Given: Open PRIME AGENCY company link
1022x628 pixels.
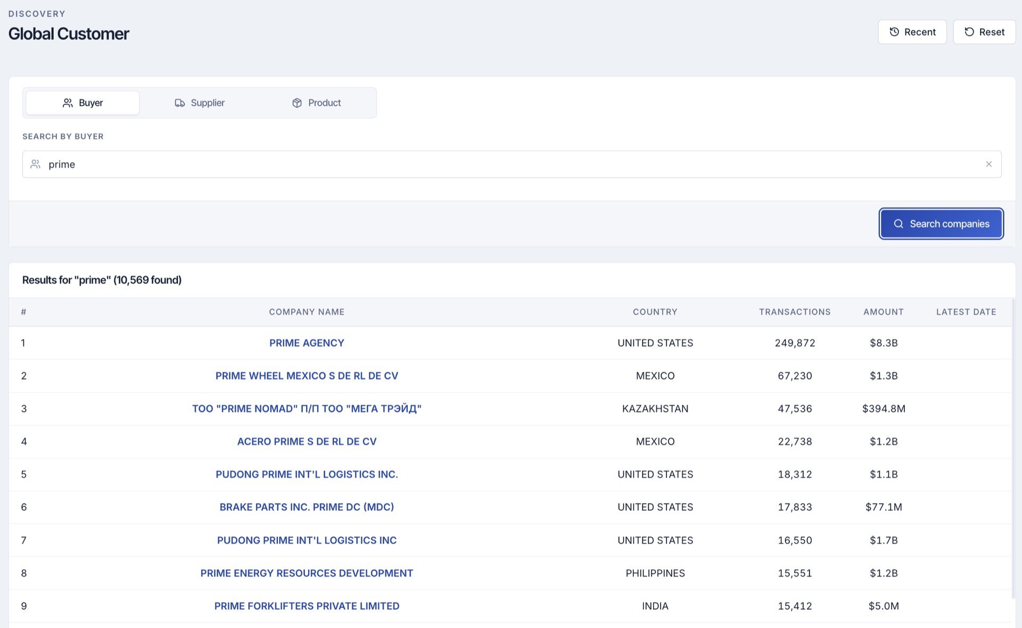Looking at the screenshot, I should pos(307,343).
